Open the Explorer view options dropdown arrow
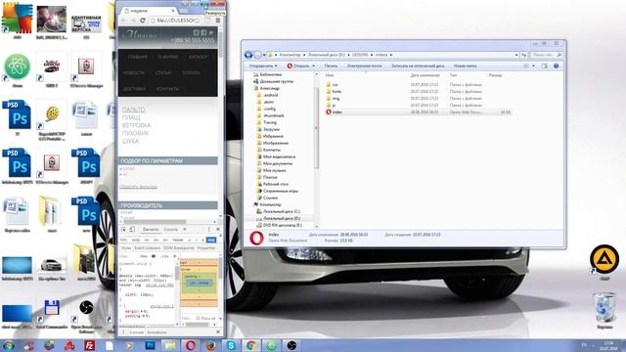Image resolution: width=626 pixels, height=352 pixels. (533, 66)
